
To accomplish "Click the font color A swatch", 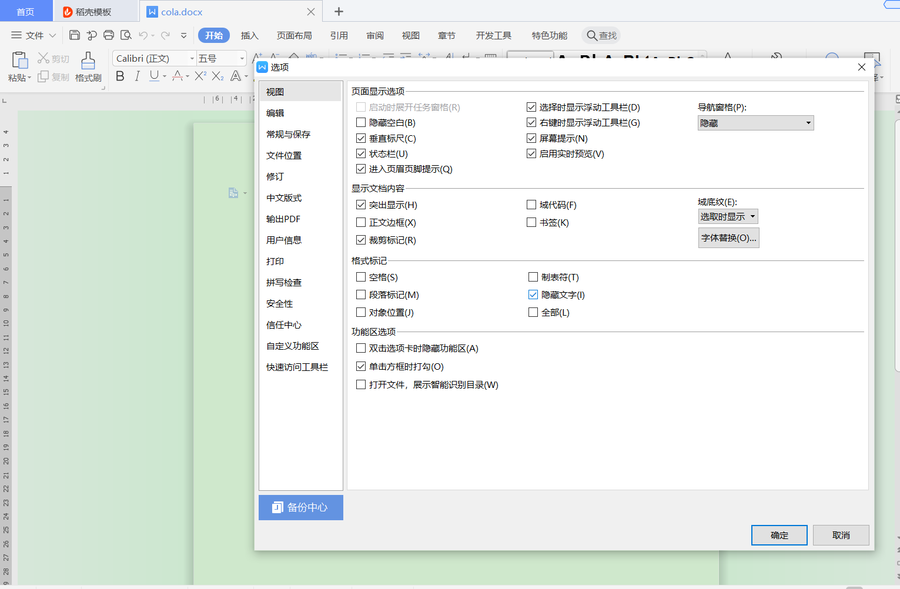I will 177,76.
